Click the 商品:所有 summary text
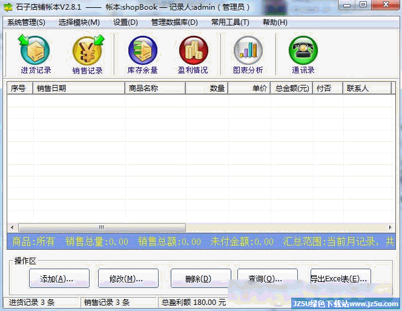 click(33, 241)
